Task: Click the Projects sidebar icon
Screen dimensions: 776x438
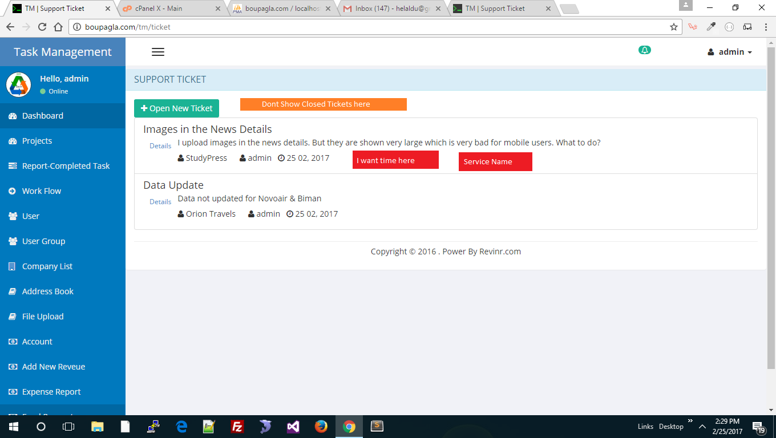Action: coord(13,141)
